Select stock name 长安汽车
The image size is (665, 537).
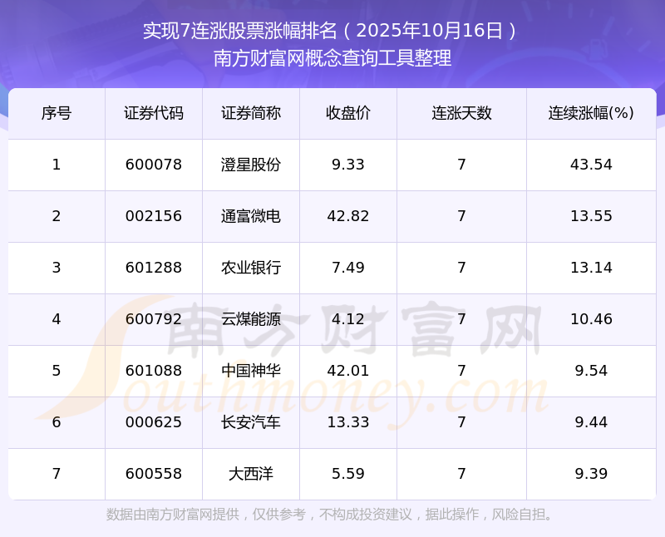click(251, 422)
